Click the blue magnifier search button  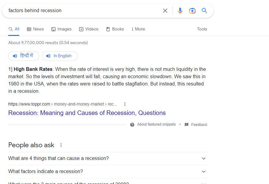tap(205, 11)
